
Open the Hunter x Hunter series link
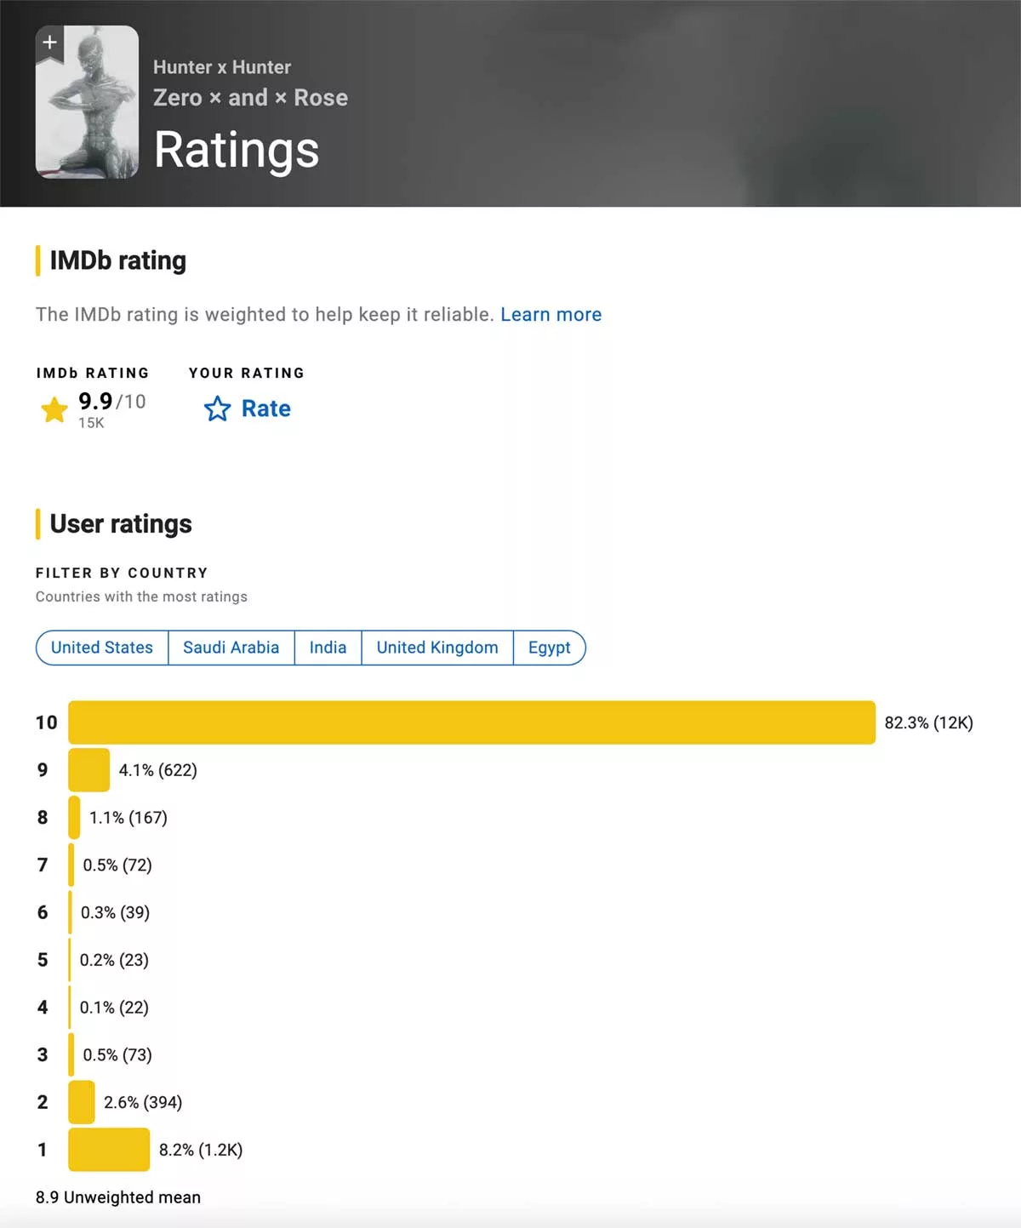coord(221,67)
